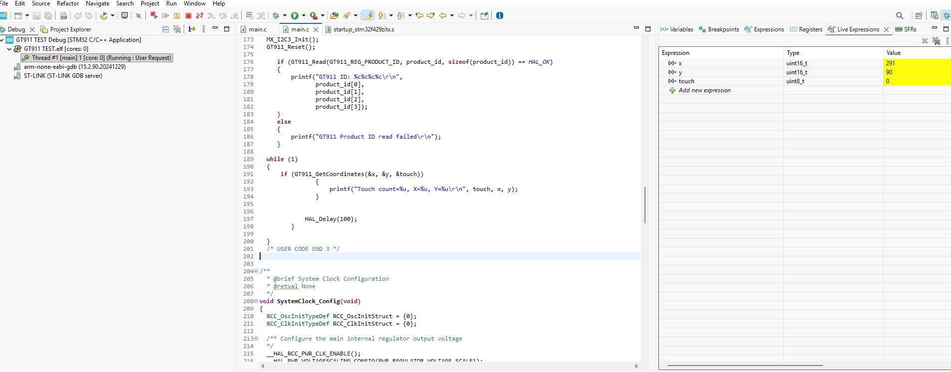This screenshot has height=372, width=951.
Task: Stop debugging with the red Terminate button
Action: (x=188, y=15)
